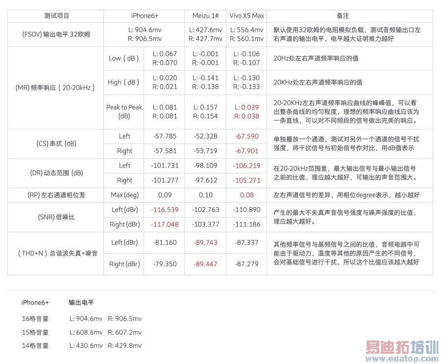The width and height of the screenshot is (441, 364).
Task: Click the THD+N value -79.350
Action: tap(165, 264)
